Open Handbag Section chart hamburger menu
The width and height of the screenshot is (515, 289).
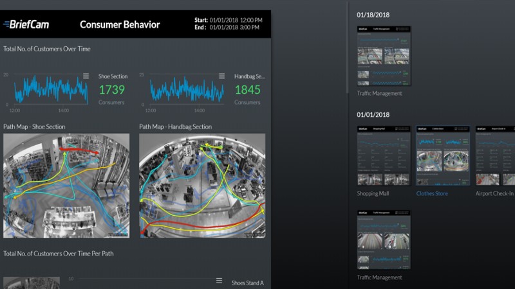tap(222, 76)
